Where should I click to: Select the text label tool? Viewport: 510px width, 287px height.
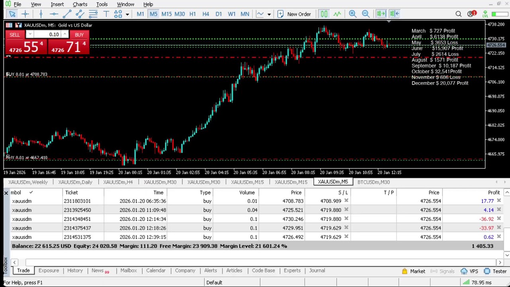pyautogui.click(x=106, y=14)
